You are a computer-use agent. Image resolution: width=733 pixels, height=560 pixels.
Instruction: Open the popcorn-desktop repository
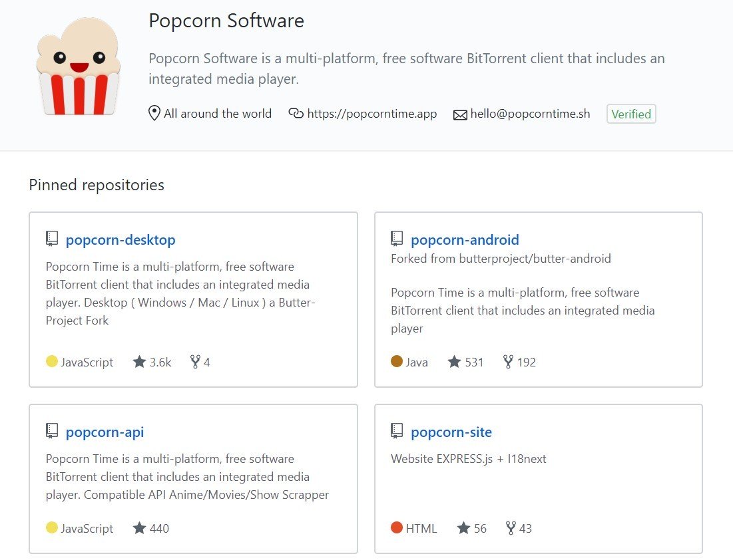point(121,239)
